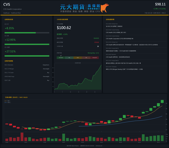169x148 pixels.
Task: Open the "CVS Health Corporation (CVS)" news headline
Action: 119,39
